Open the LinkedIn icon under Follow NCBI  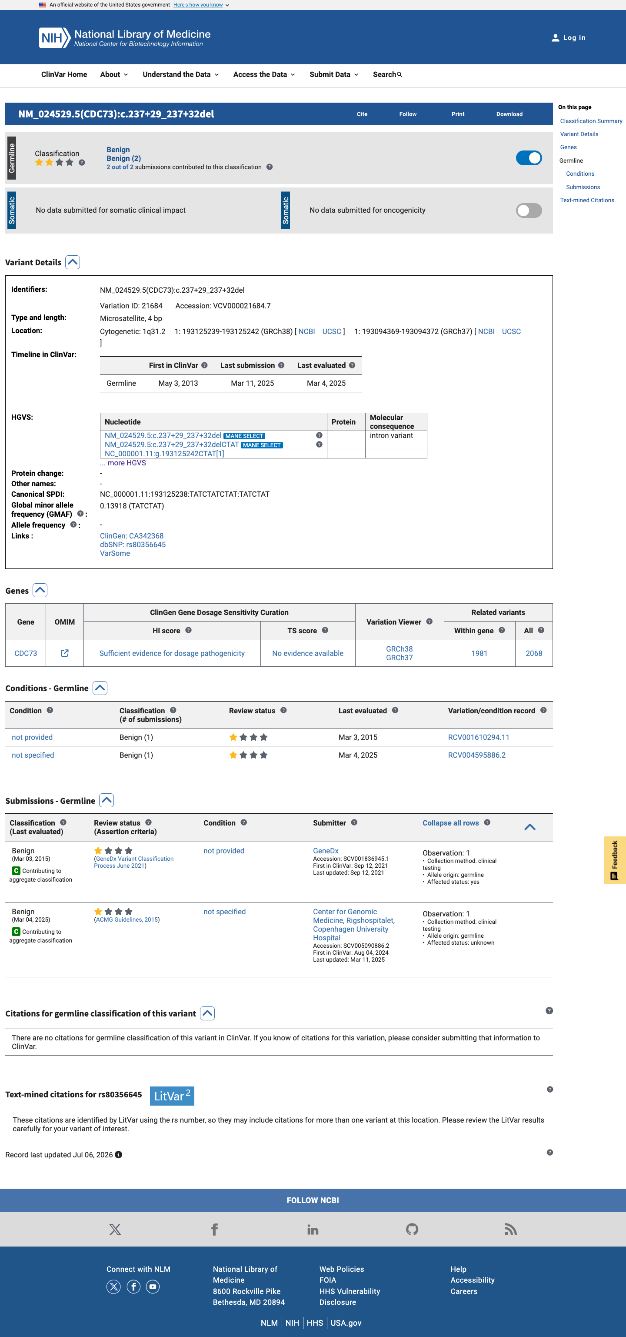pos(313,1230)
